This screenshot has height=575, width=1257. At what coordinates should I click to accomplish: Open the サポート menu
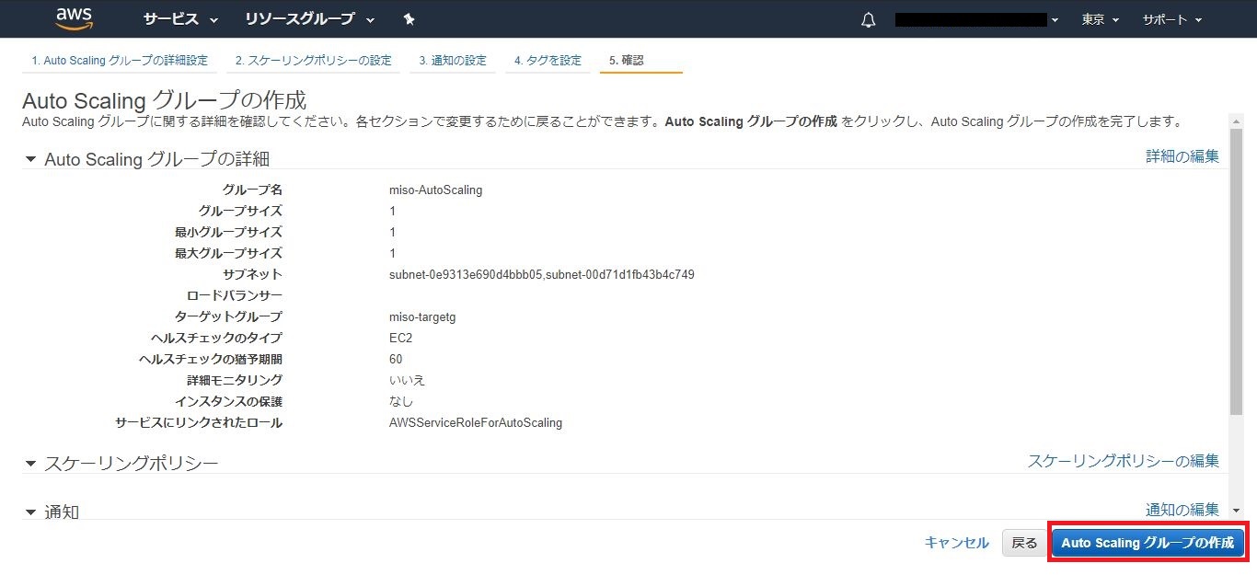coord(1171,19)
